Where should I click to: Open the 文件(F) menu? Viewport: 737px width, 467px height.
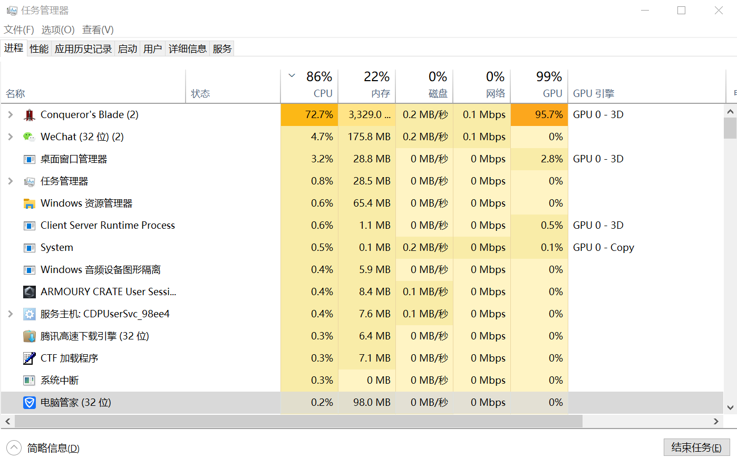point(19,30)
